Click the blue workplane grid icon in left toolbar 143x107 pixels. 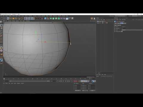(x=1, y=60)
